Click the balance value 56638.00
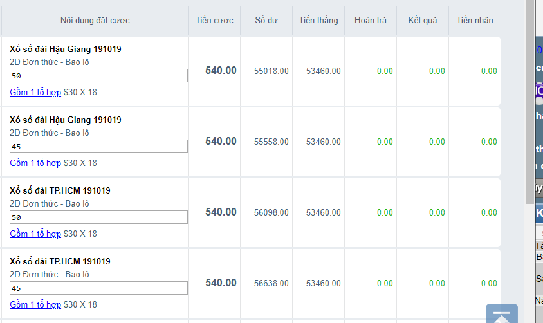 271,284
